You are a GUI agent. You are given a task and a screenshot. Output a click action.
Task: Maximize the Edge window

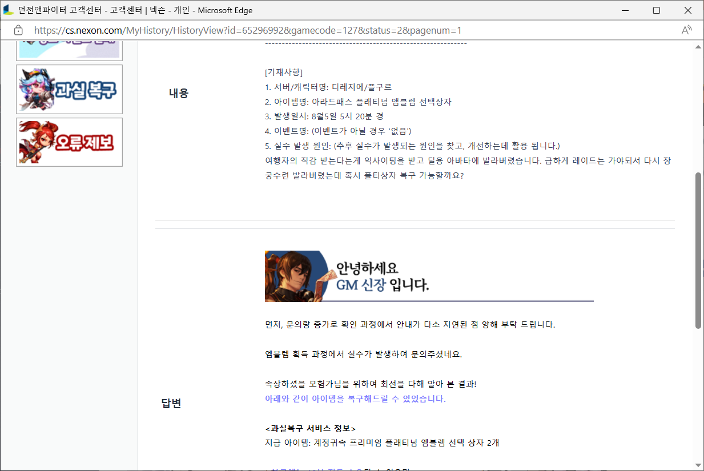(x=657, y=10)
